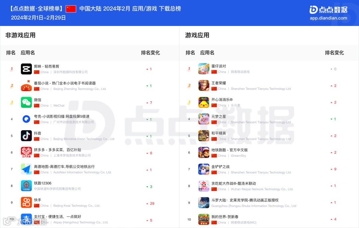
Task: Click the 番茄小说 tomato app icon
Action: (26, 86)
